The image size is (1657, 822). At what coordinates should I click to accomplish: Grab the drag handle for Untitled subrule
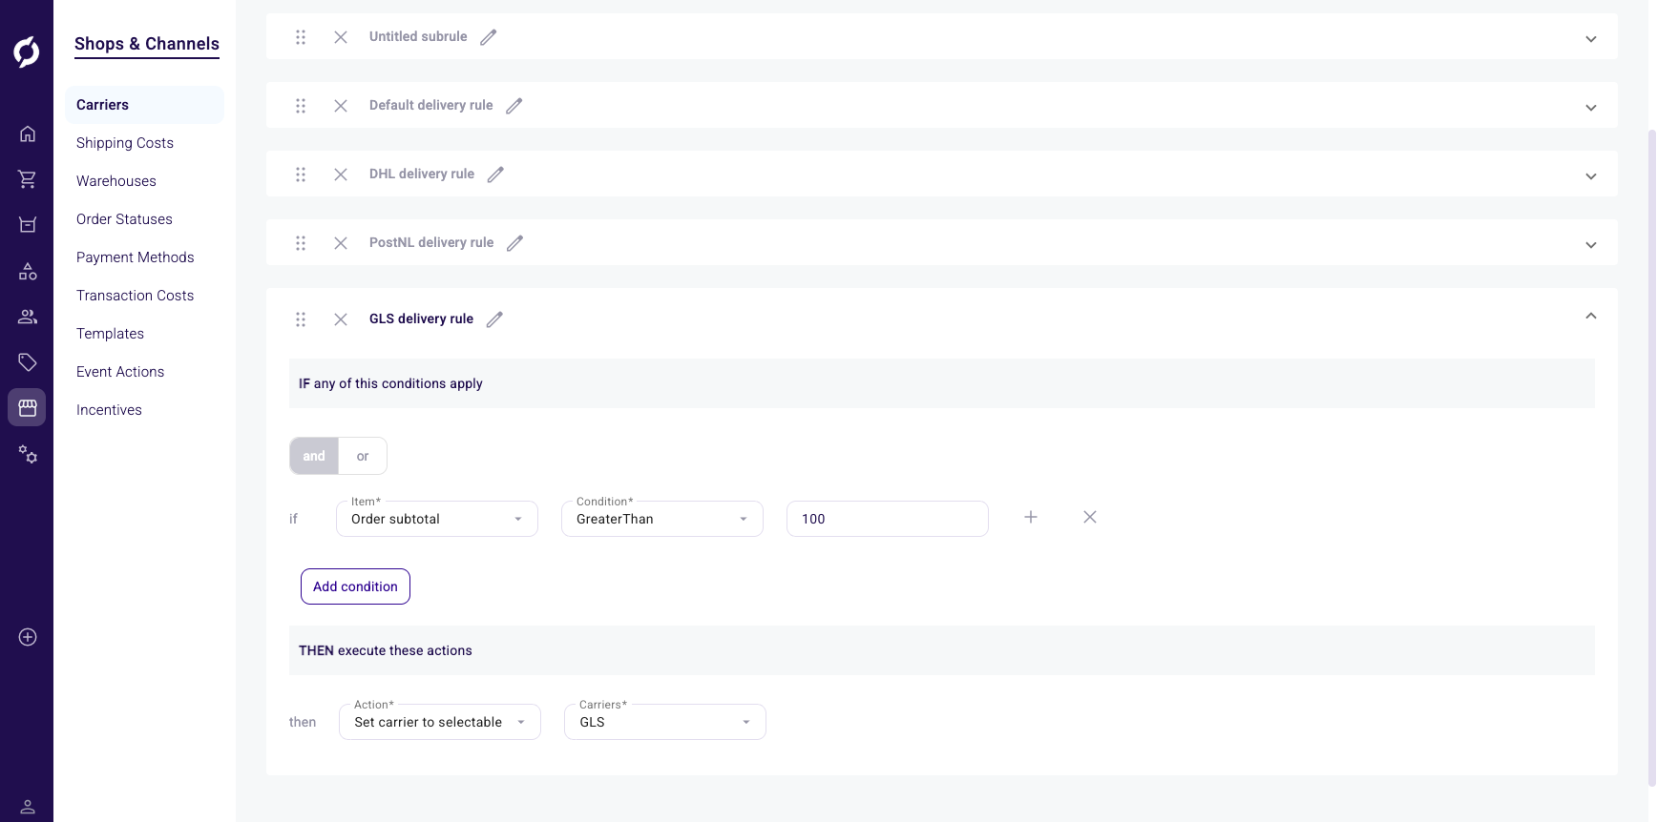tap(301, 37)
